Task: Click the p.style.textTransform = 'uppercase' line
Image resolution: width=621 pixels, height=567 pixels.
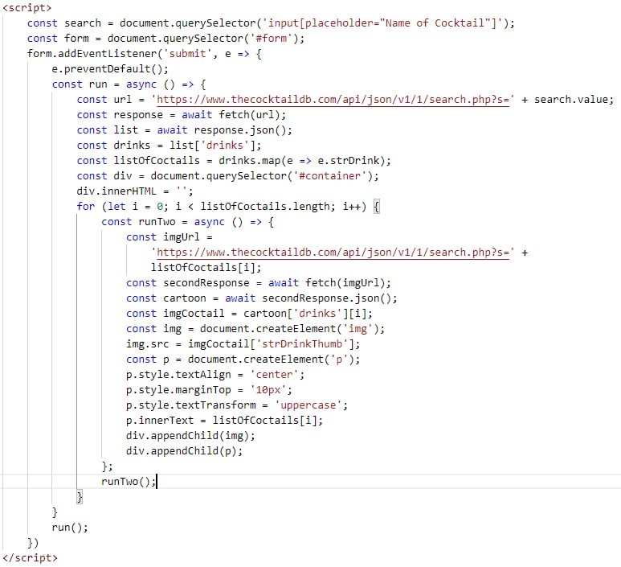Action: coord(237,405)
